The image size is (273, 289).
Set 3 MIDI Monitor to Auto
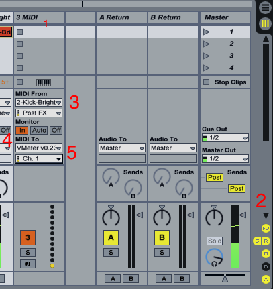click(39, 130)
